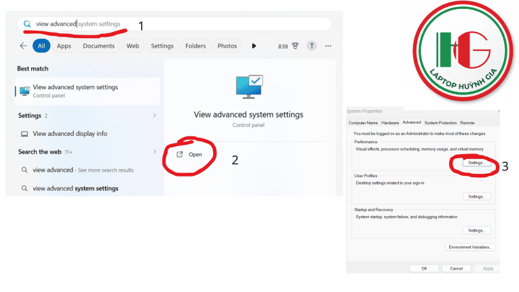
Task: Switch to System Protection tab
Action: point(440,123)
